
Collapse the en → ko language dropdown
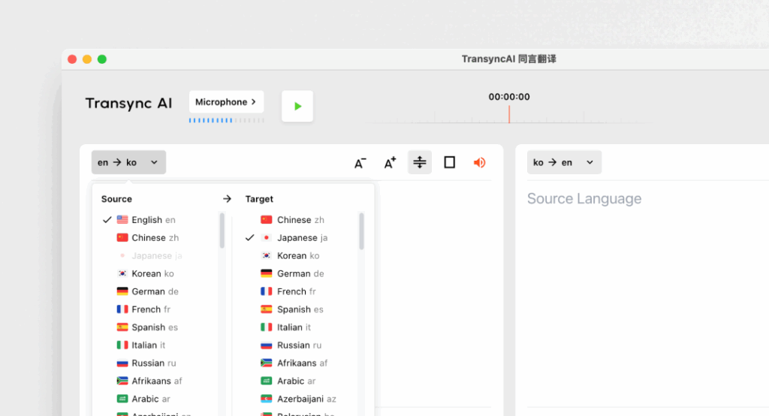point(128,162)
